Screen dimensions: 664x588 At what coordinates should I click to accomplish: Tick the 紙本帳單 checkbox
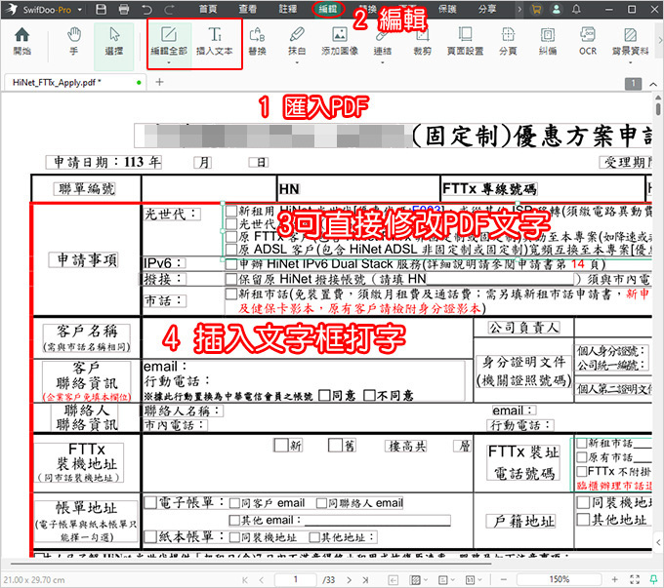tap(150, 537)
